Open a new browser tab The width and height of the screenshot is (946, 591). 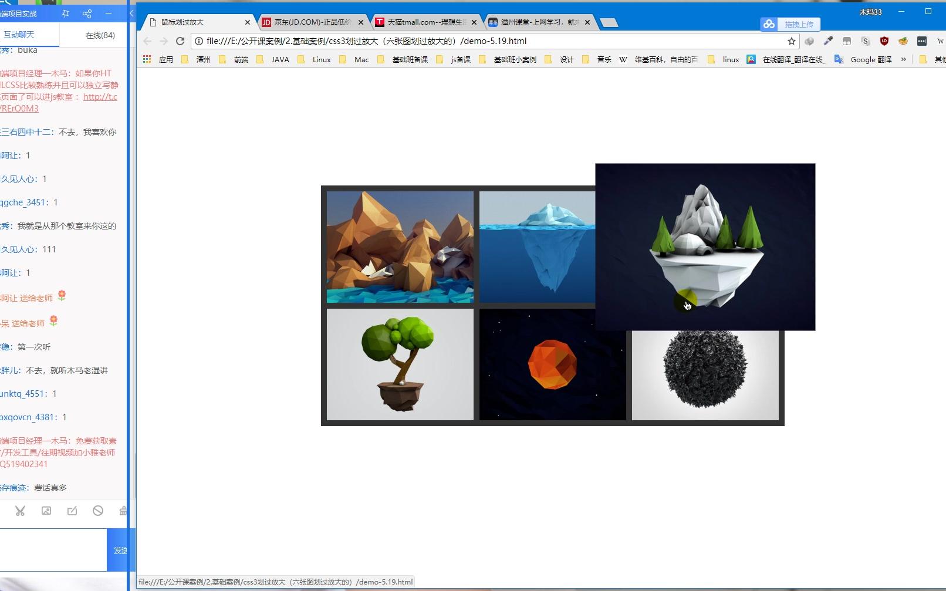[609, 23]
